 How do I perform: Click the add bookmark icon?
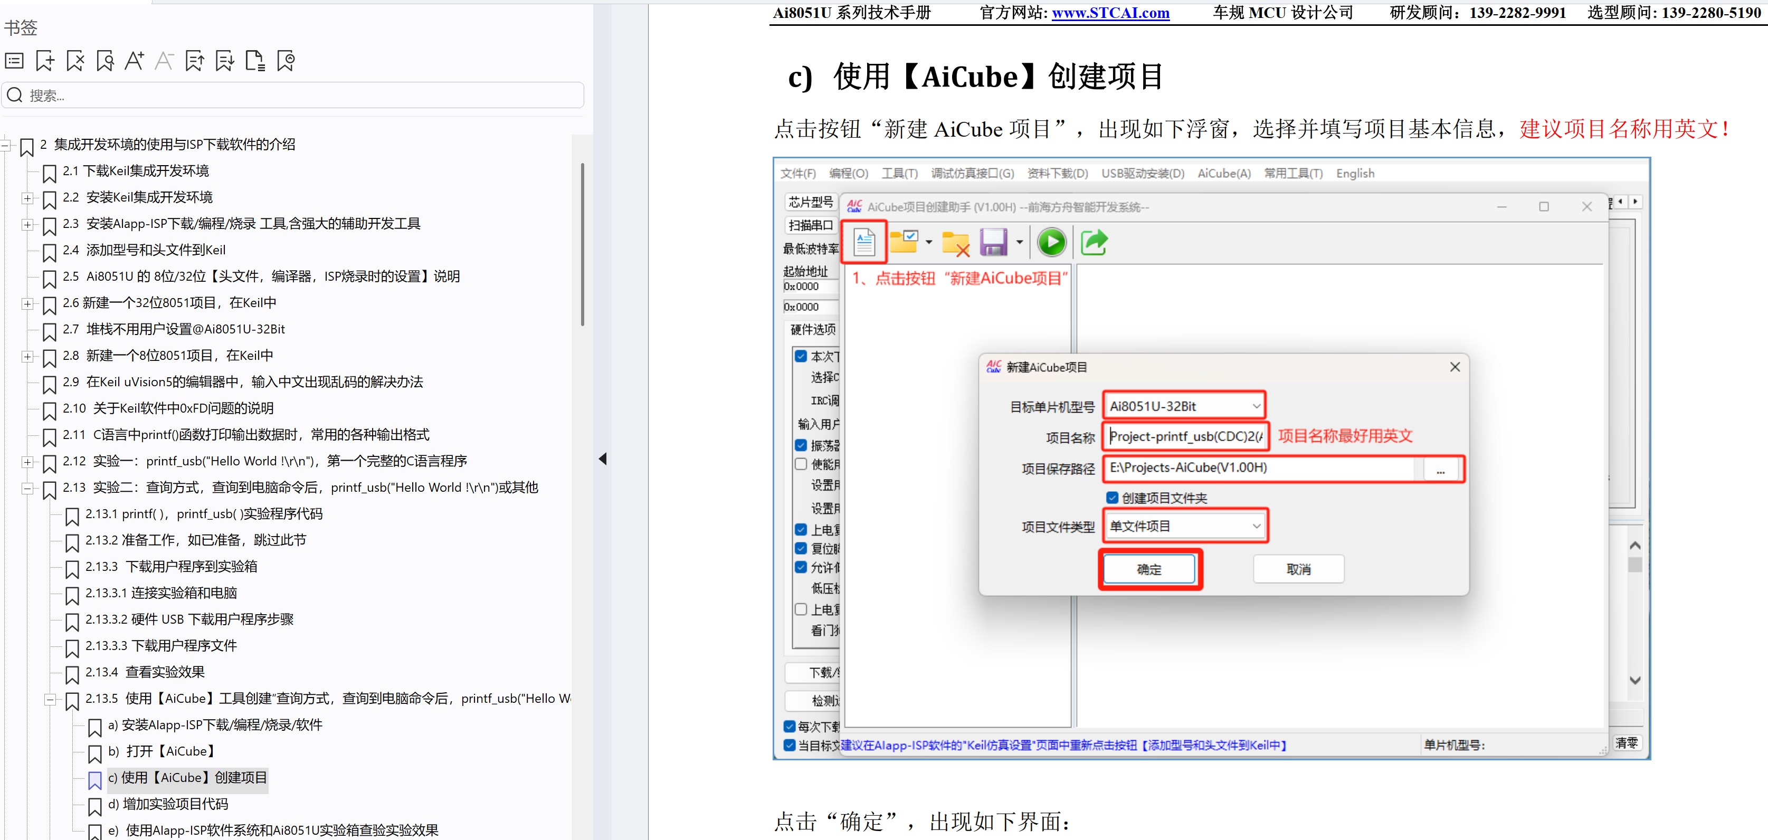(45, 61)
